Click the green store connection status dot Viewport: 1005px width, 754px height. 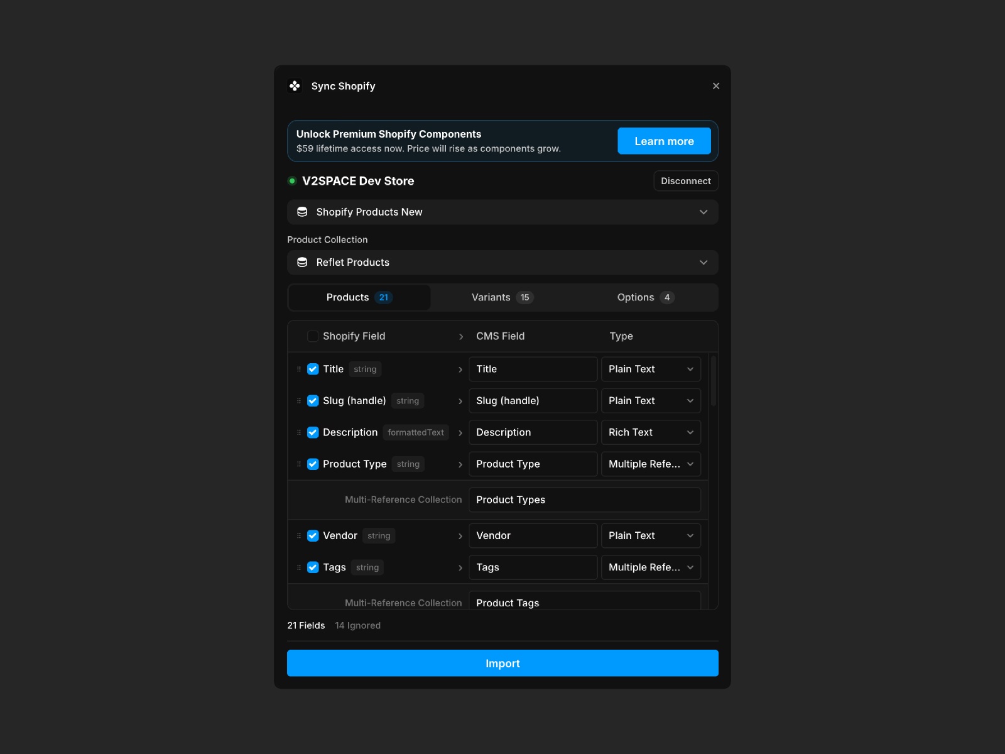point(292,181)
